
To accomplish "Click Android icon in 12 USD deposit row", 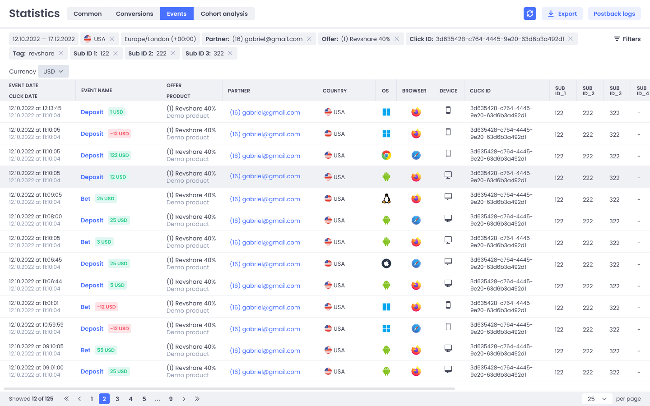I will click(386, 177).
